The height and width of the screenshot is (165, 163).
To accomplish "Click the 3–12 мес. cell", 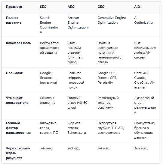I will (x=141, y=148).
